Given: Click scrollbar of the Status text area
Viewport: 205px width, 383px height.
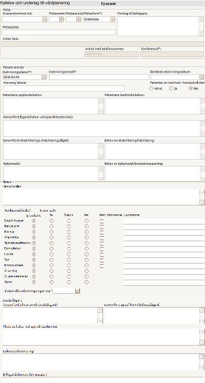Looking at the screenshot, I should coord(202,197).
